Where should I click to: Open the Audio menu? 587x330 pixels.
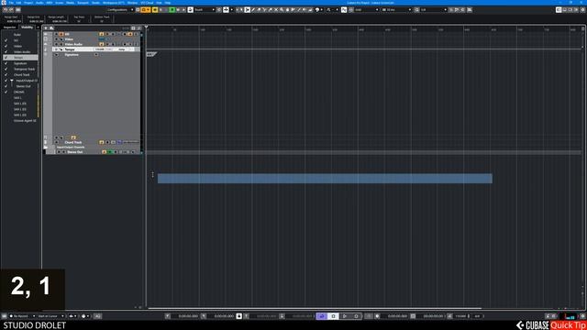39,3
